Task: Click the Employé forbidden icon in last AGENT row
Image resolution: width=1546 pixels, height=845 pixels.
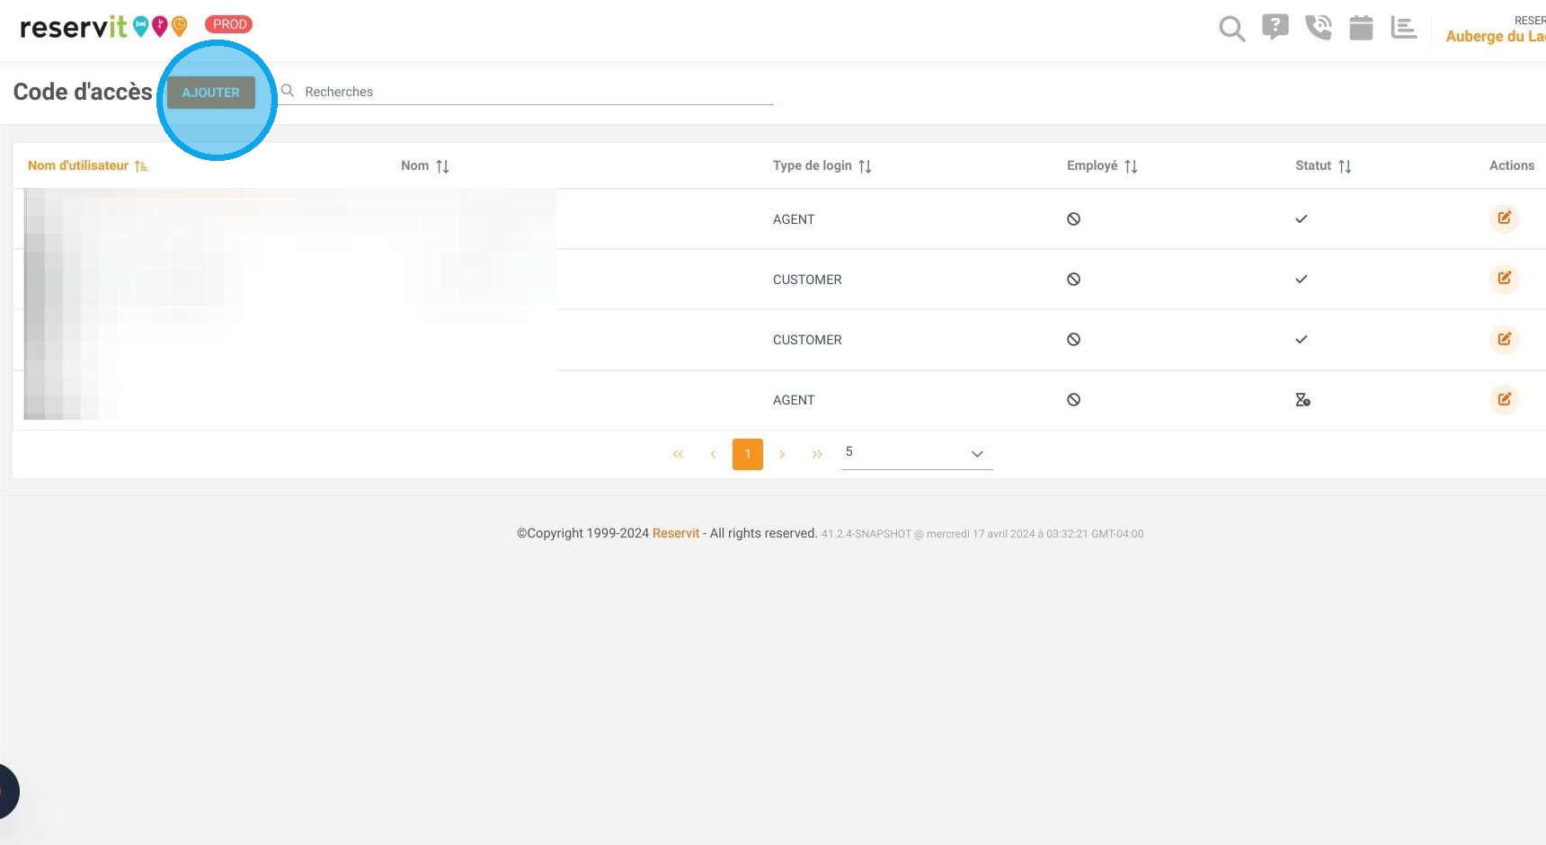Action: pyautogui.click(x=1073, y=400)
